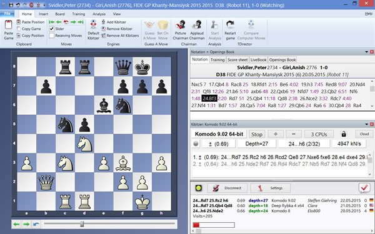Image resolution: width=375 pixels, height=234 pixels.
Task: Expand the Notation pane dropdown arrow
Action: (366, 52)
